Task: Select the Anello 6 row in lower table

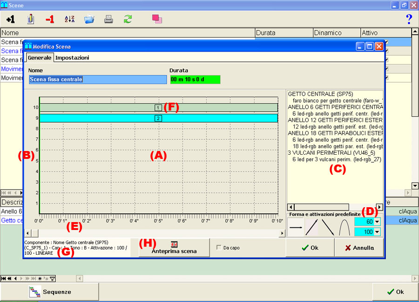Action: click(x=12, y=211)
